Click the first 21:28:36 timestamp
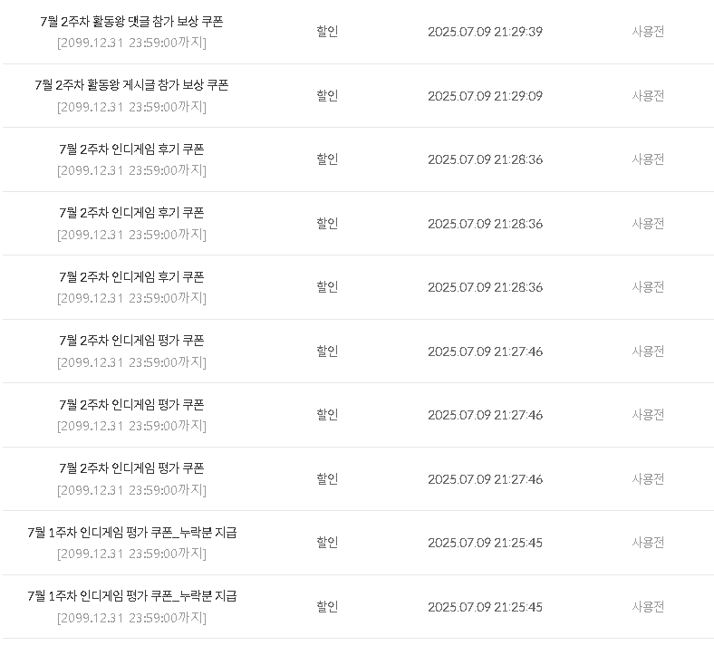The image size is (714, 665). (485, 159)
